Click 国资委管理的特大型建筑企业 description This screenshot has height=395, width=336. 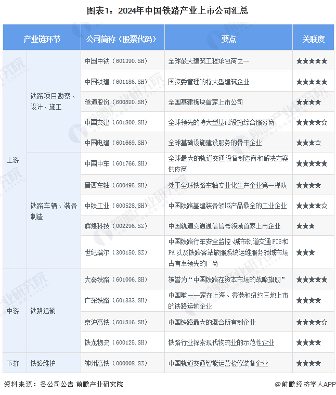click(x=209, y=82)
